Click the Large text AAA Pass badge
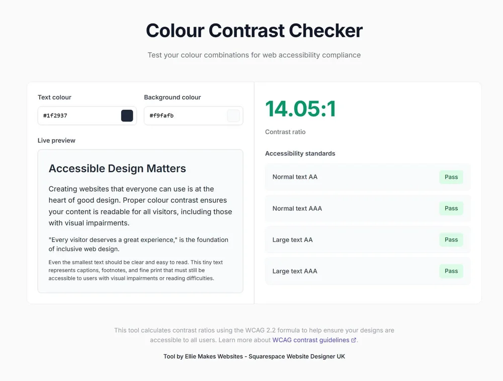The image size is (503, 381). [x=451, y=271]
